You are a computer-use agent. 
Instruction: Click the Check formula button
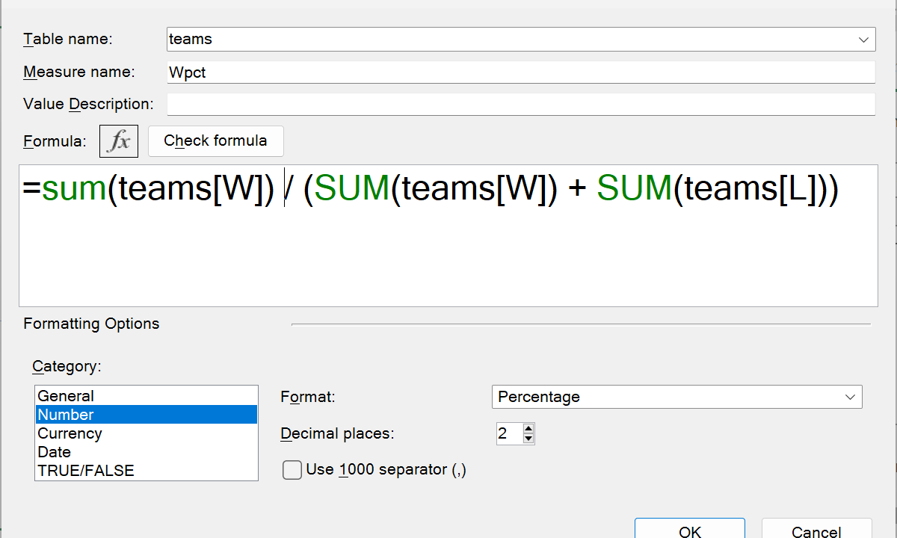[x=215, y=141]
